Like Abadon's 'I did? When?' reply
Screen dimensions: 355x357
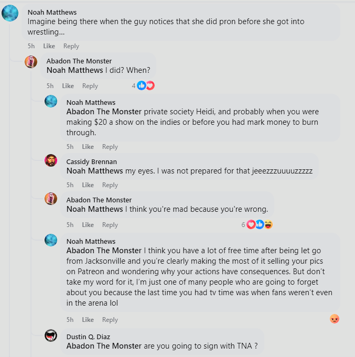[x=68, y=86]
